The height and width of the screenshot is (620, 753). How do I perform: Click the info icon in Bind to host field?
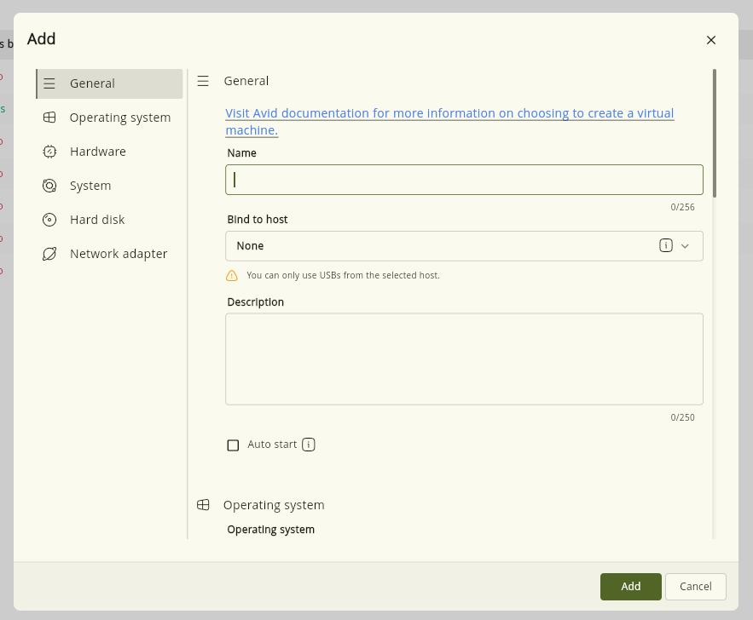pos(666,245)
